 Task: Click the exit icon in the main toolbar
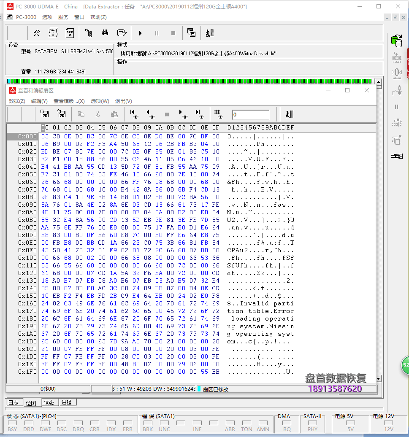[x=209, y=33]
